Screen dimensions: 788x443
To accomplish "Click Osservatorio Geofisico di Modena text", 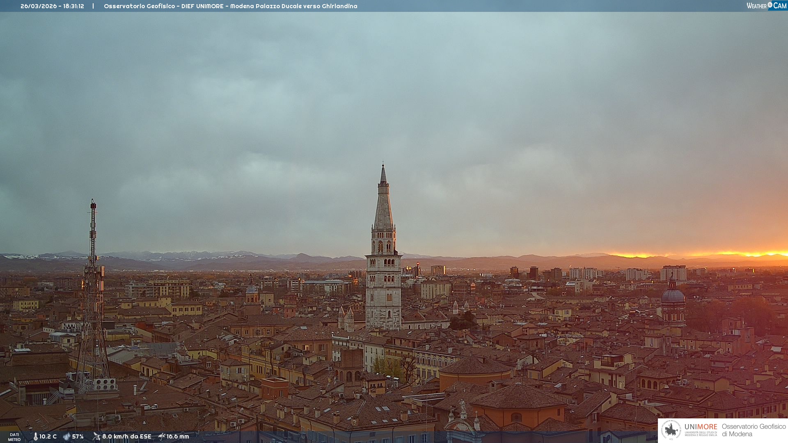I will click(x=753, y=430).
